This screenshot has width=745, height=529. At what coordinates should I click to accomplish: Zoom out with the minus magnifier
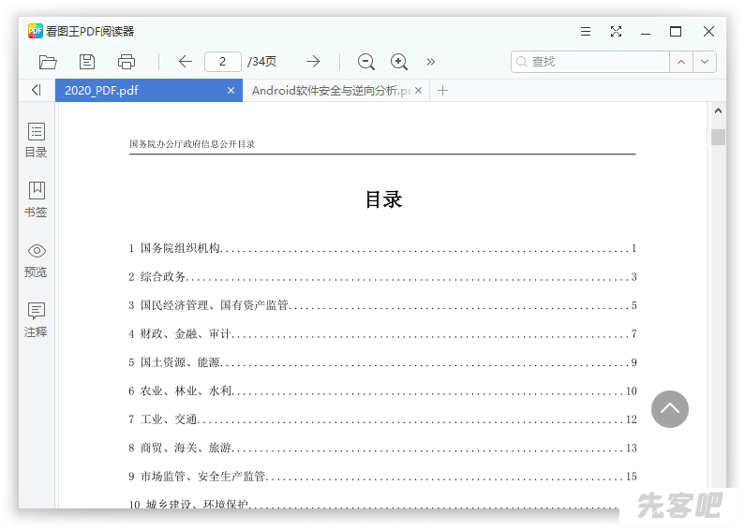pyautogui.click(x=366, y=62)
